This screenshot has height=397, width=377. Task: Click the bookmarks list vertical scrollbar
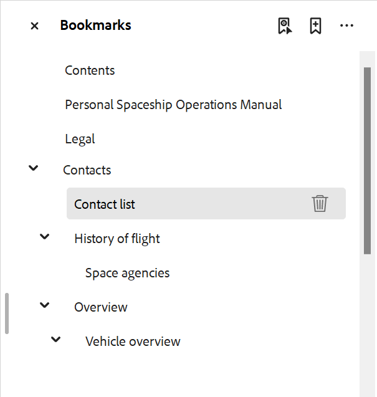pyautogui.click(x=367, y=156)
